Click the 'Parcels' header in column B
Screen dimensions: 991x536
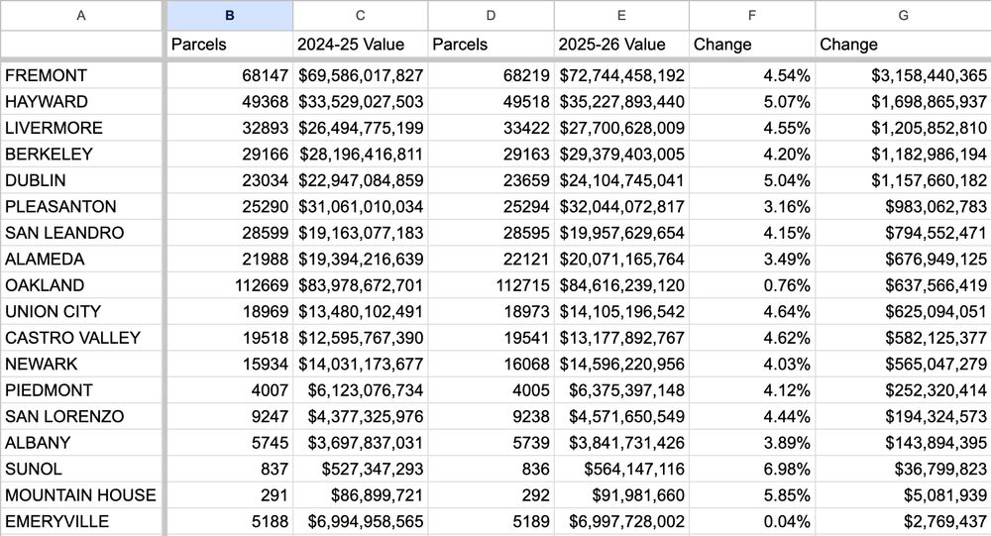(x=230, y=45)
